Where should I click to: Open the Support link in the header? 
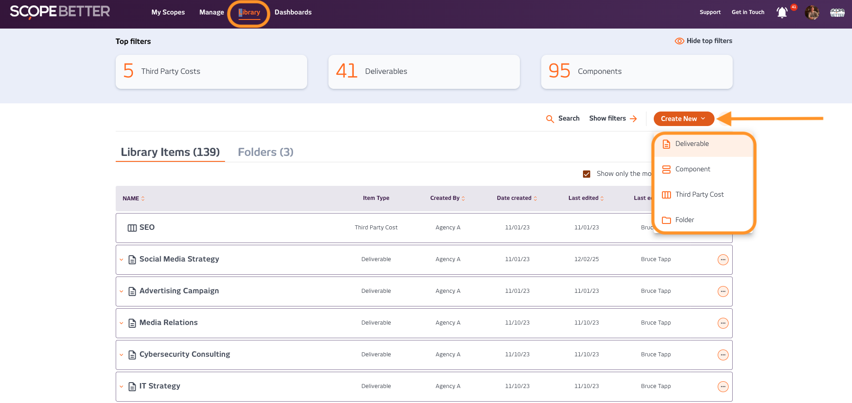pyautogui.click(x=710, y=12)
